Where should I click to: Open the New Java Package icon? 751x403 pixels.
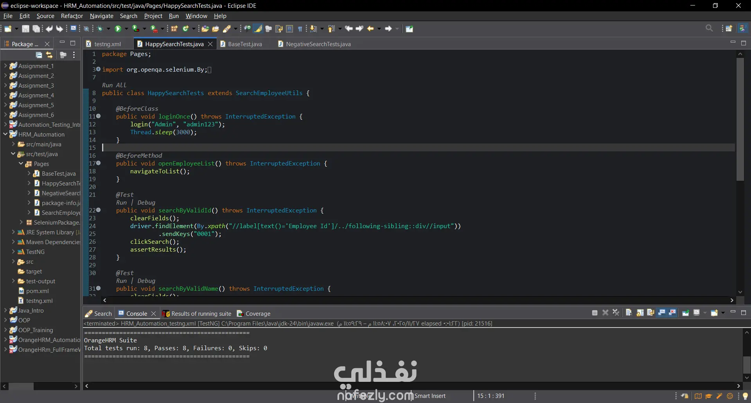[174, 29]
